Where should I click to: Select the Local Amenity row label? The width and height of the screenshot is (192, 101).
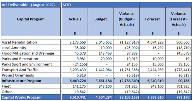click(31, 48)
